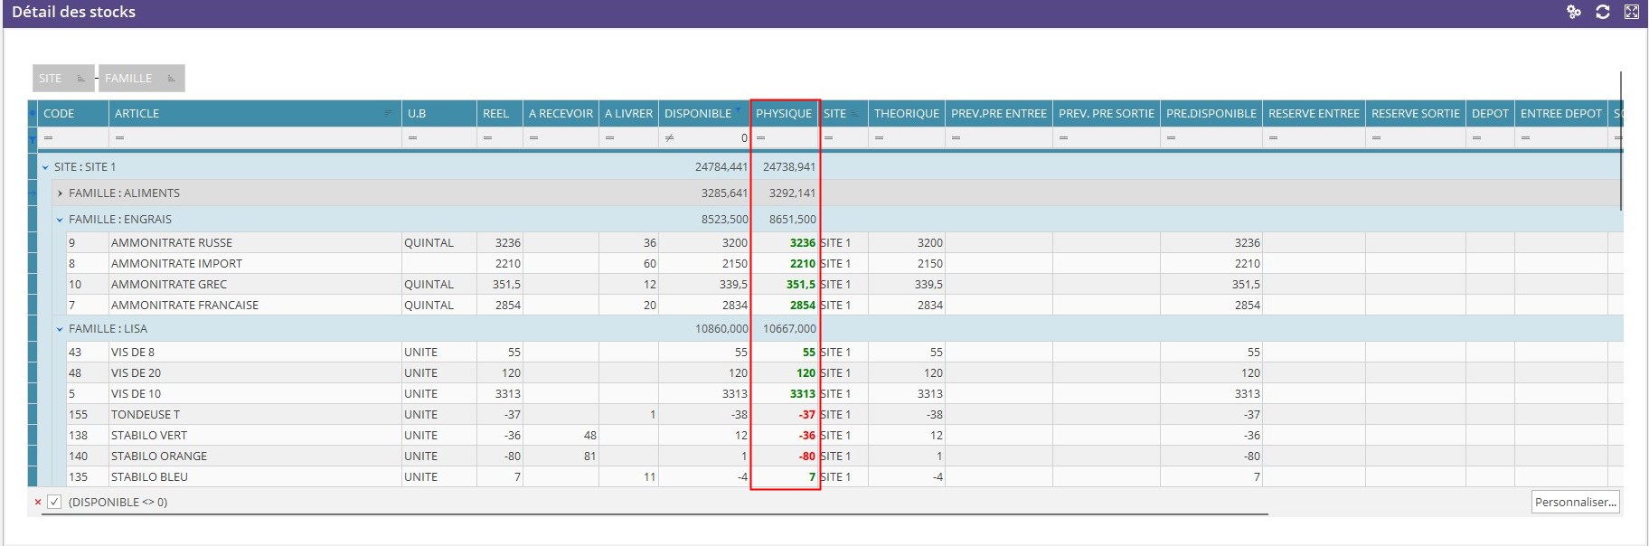Screen dimensions: 1649x546
Task: Click the filter icon on DISPONIBLE column header
Action: 739,112
